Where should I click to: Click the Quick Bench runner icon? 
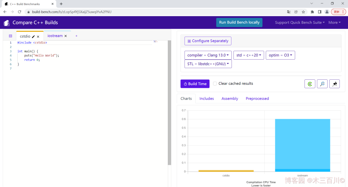coord(334,84)
